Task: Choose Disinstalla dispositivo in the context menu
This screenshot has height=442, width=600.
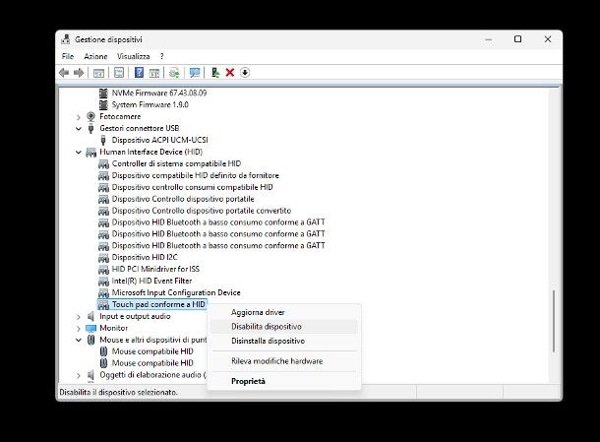Action: point(283,341)
